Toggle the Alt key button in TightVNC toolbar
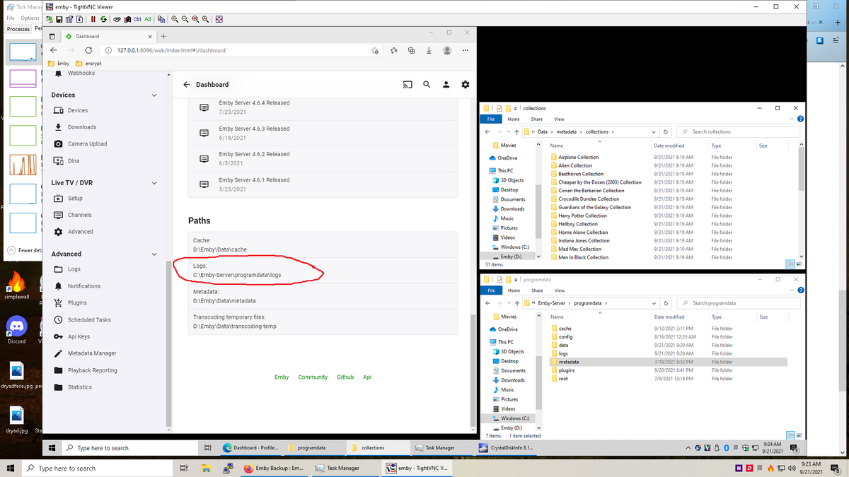849x477 pixels. pos(147,19)
